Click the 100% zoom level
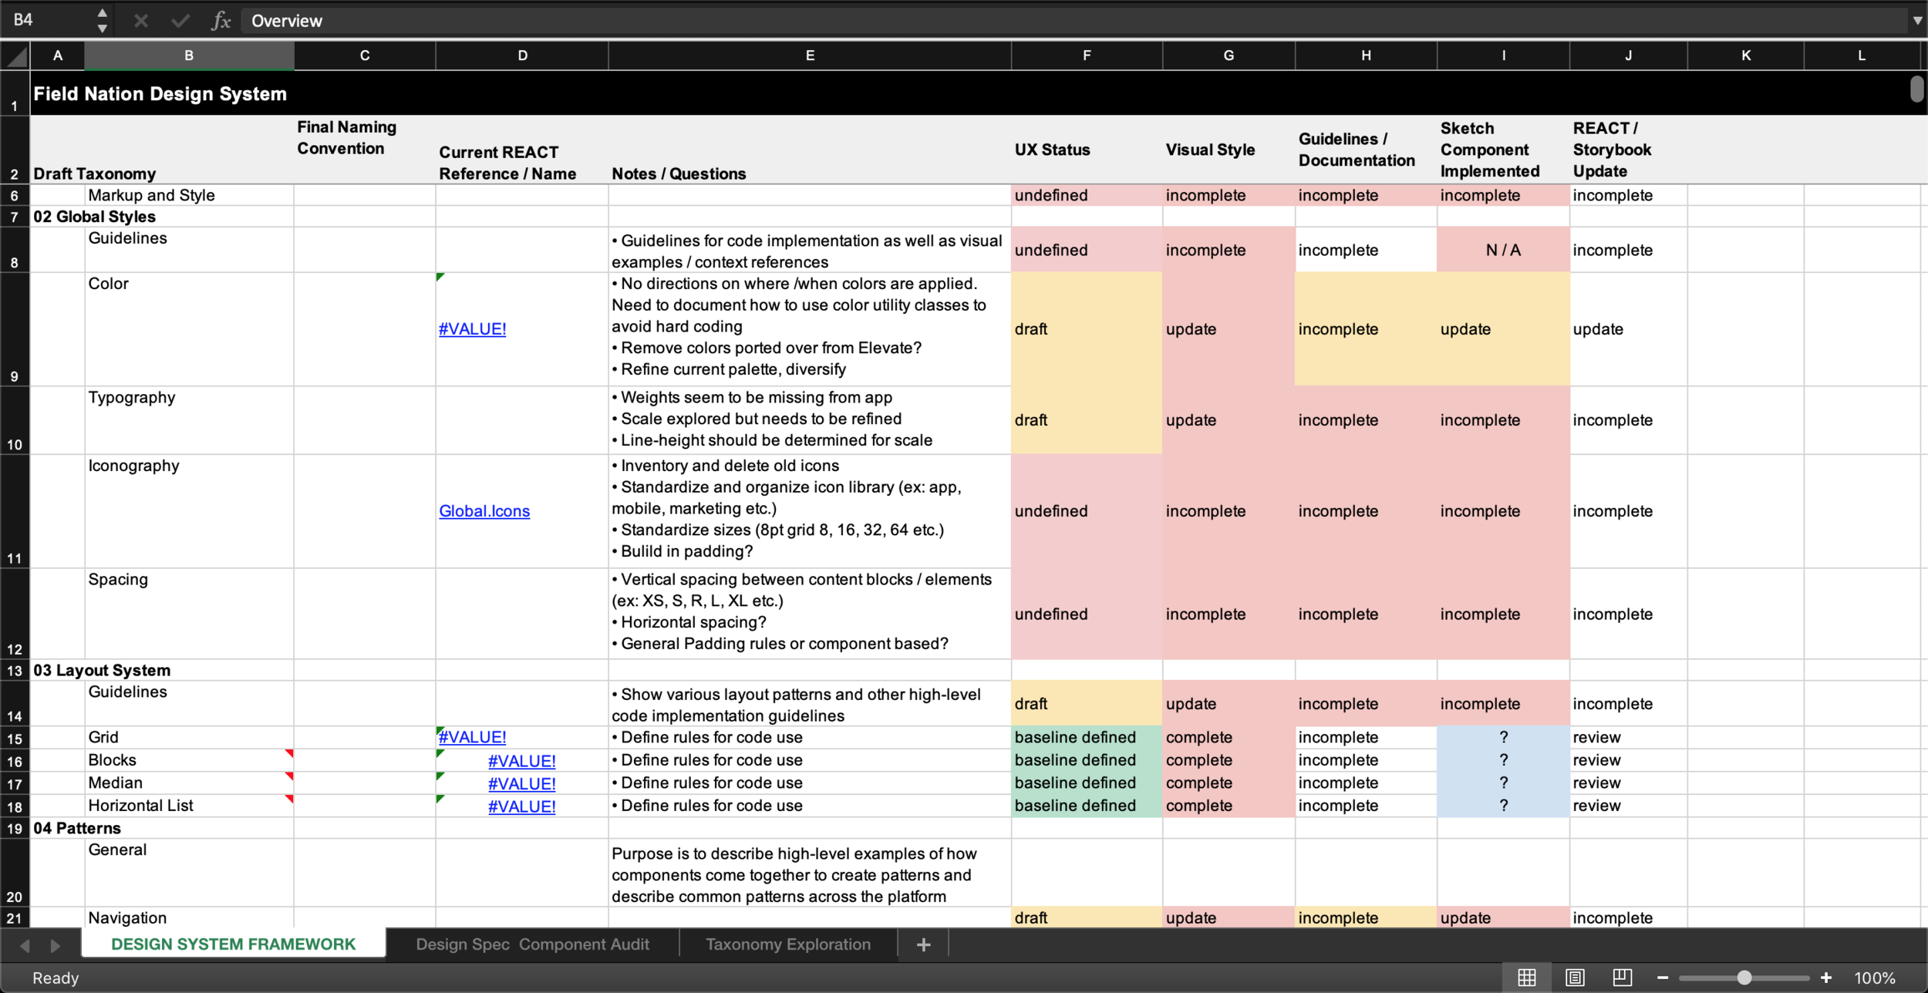 [x=1874, y=978]
